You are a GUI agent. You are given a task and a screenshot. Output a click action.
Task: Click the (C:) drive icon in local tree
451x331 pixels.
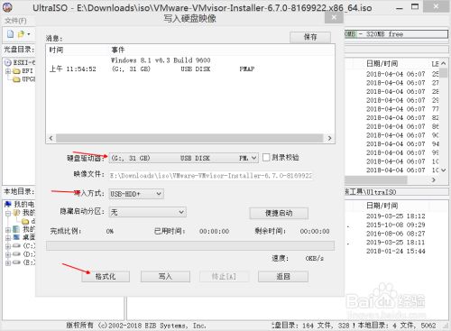(x=17, y=246)
